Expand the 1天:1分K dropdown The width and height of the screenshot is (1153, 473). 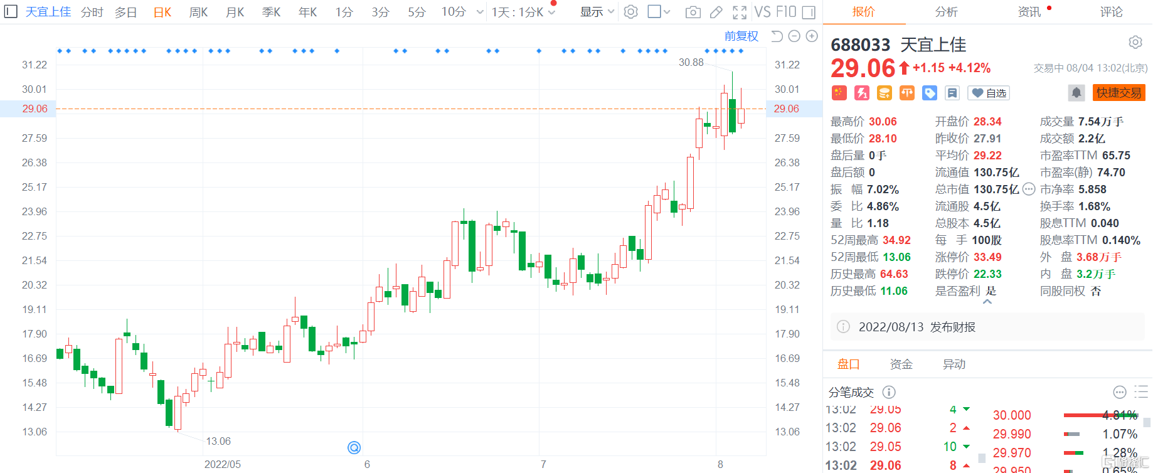pos(523,12)
